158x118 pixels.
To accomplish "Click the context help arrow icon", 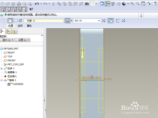I will [31, 9].
